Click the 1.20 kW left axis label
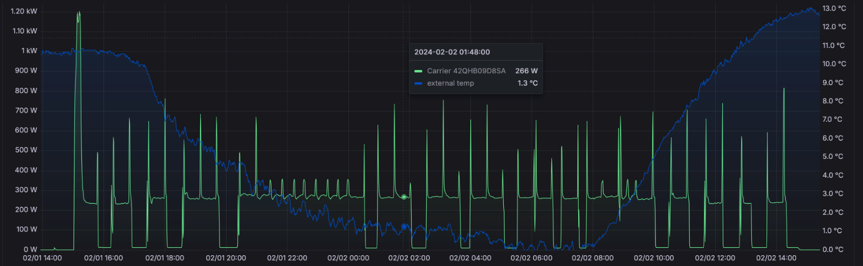 [x=24, y=11]
